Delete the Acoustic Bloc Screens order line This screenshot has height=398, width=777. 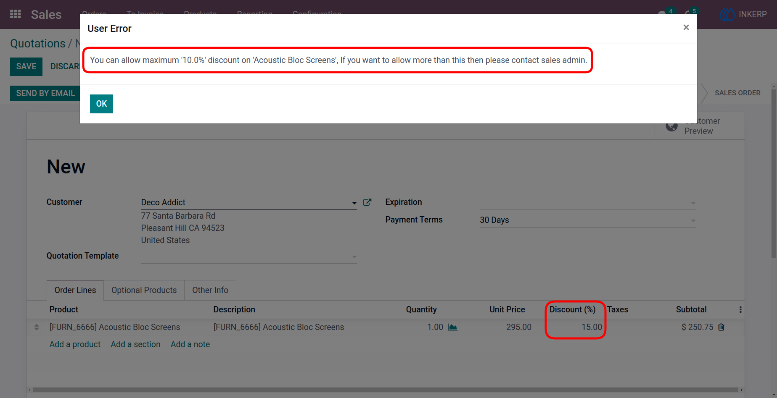tap(721, 327)
